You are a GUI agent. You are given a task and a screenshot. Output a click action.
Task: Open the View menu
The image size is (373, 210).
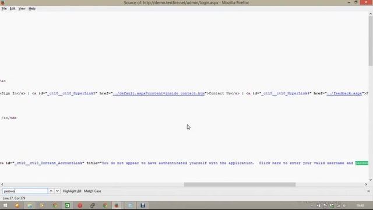click(22, 9)
